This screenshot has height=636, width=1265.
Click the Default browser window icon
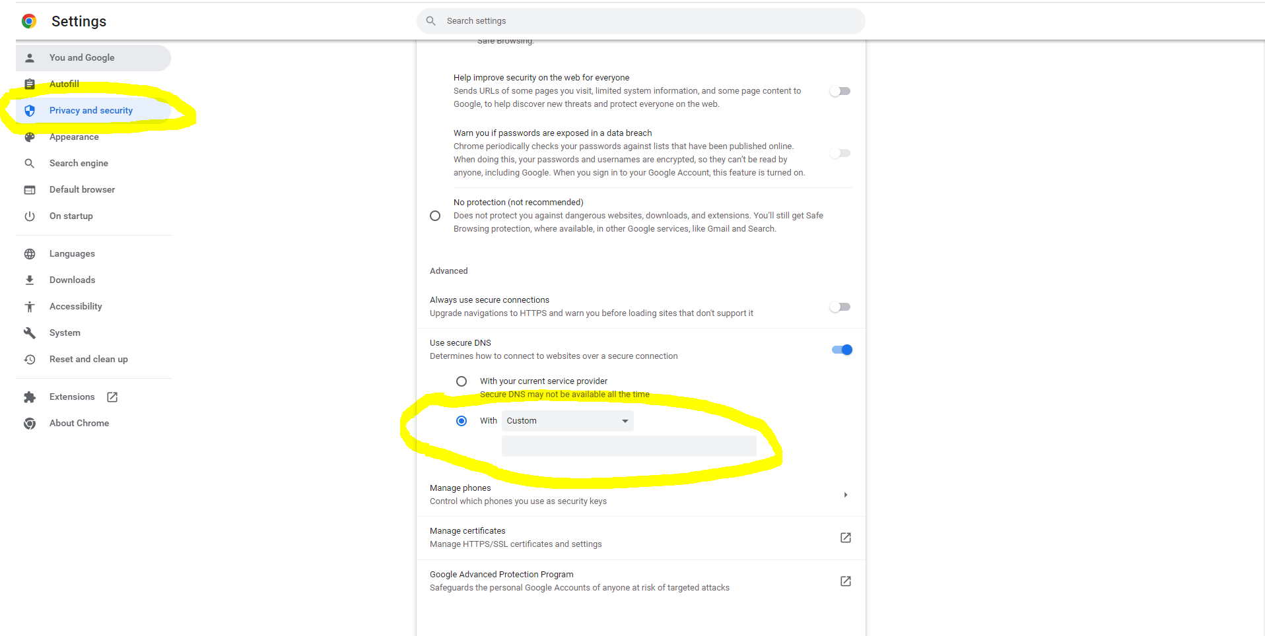click(x=30, y=190)
